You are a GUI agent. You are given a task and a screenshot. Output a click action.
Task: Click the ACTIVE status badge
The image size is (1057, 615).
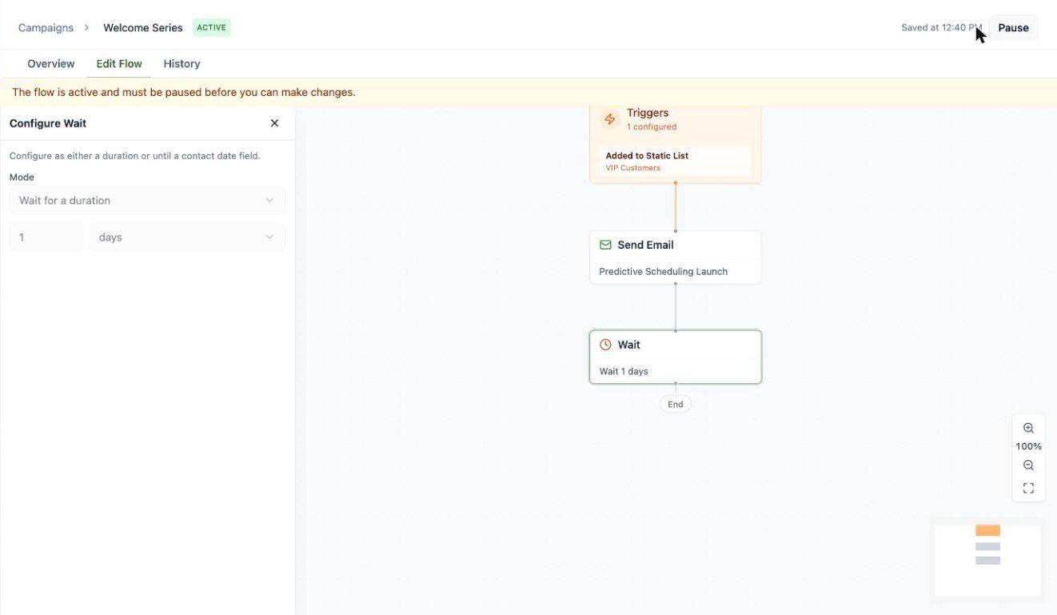[212, 27]
